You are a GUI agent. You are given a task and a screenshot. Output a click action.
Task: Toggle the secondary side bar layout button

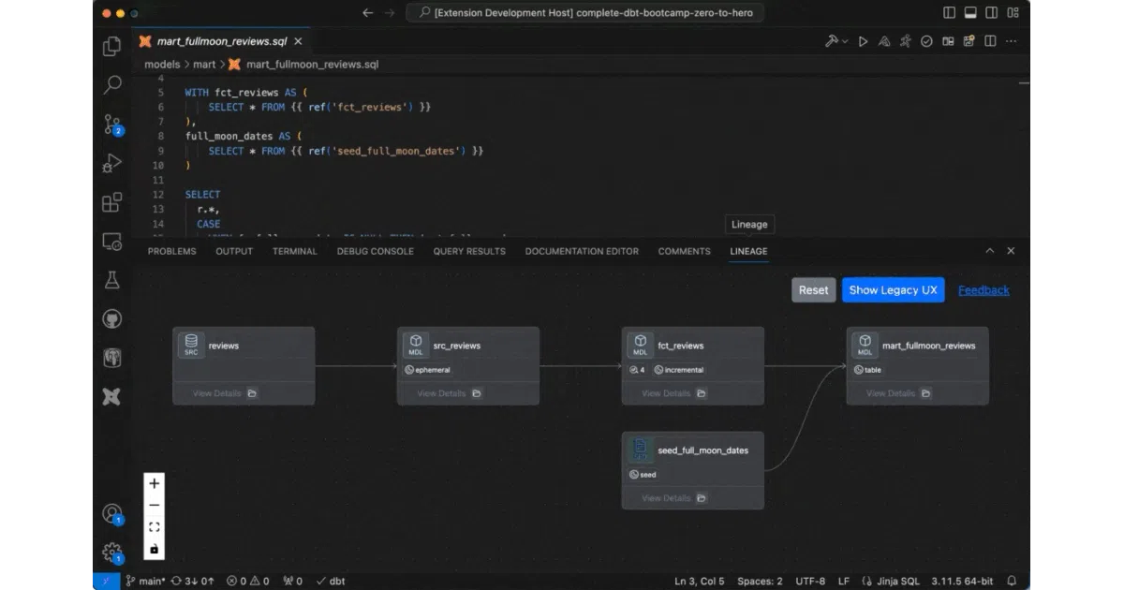(x=992, y=13)
